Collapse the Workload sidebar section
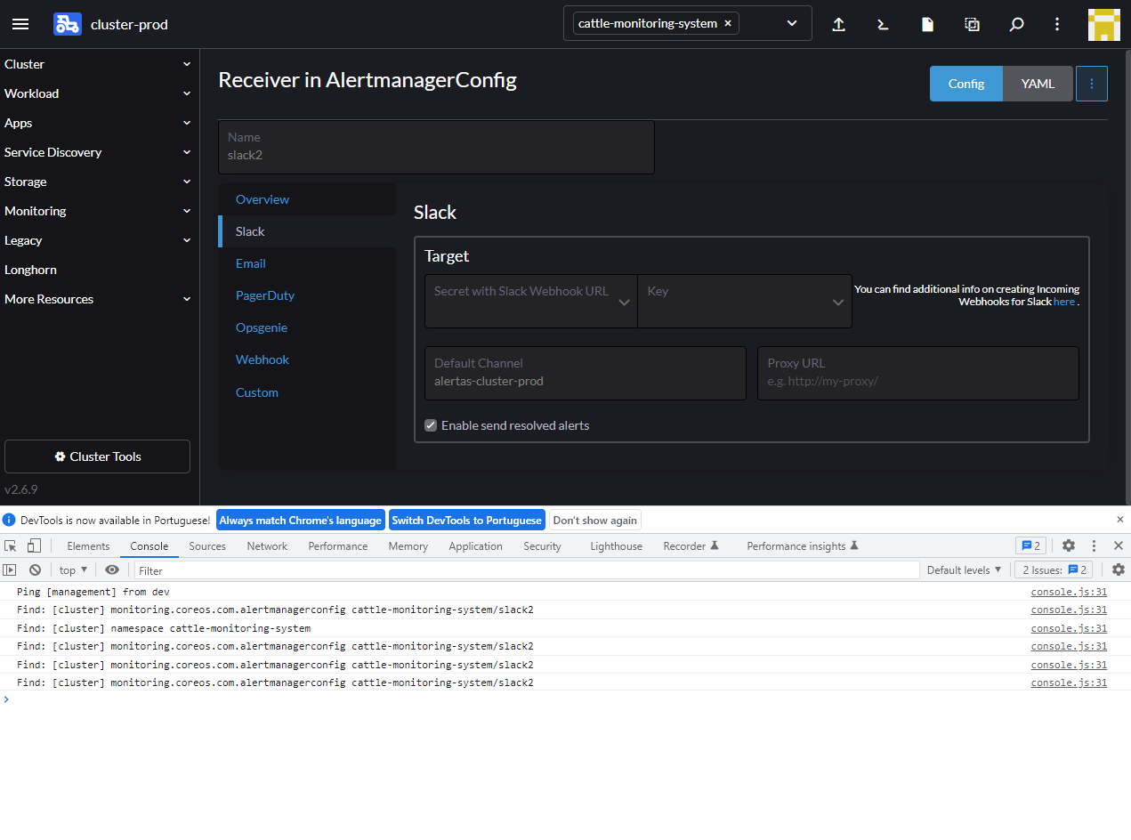 pyautogui.click(x=98, y=93)
